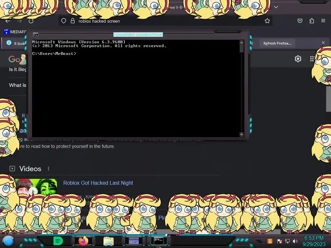Open the MEDIAFIRE bookmark

click(15, 32)
